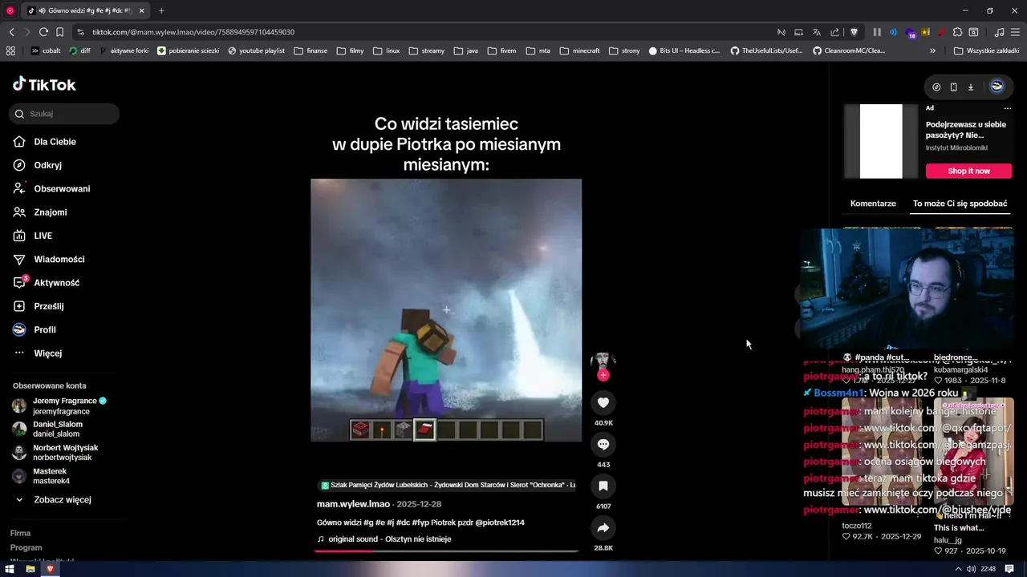Show hidden bookmarks with the chevron
This screenshot has width=1027, height=577.
click(x=932, y=50)
